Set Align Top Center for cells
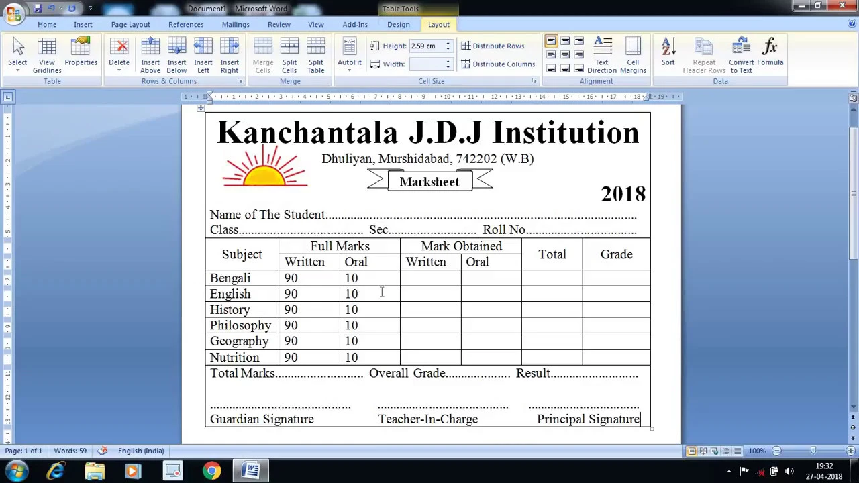Viewport: 859px width, 483px height. point(565,41)
